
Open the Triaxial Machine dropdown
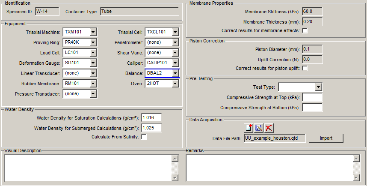pyautogui.click(x=93, y=32)
